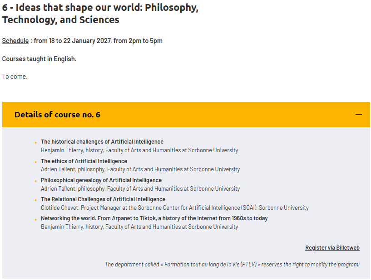
Task: Click the Details of course no. 6 header
Action: click(186, 115)
